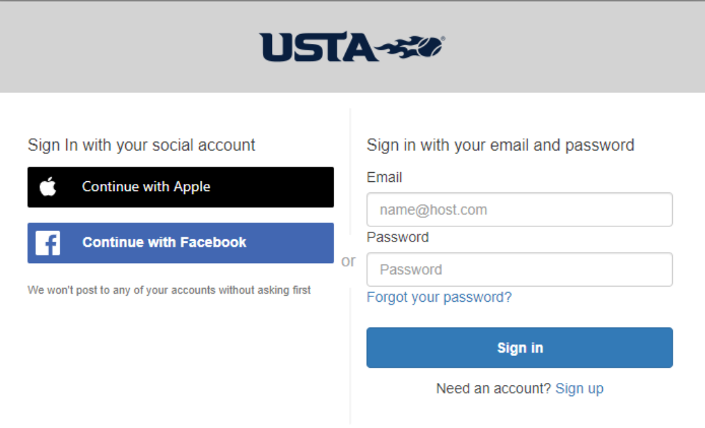Click the flaming tennis ball emblem
This screenshot has height=428, width=705.
coord(410,46)
